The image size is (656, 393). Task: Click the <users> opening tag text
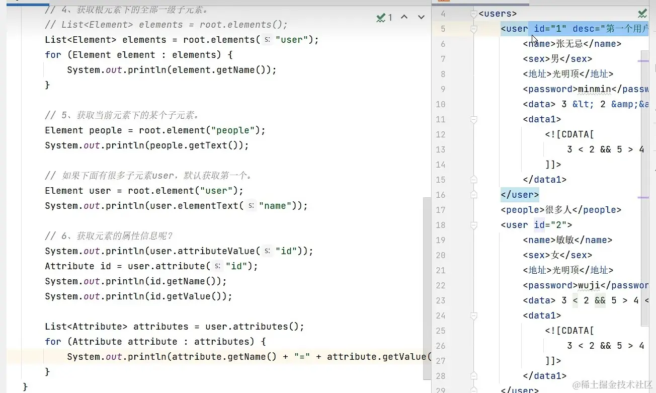coord(498,14)
